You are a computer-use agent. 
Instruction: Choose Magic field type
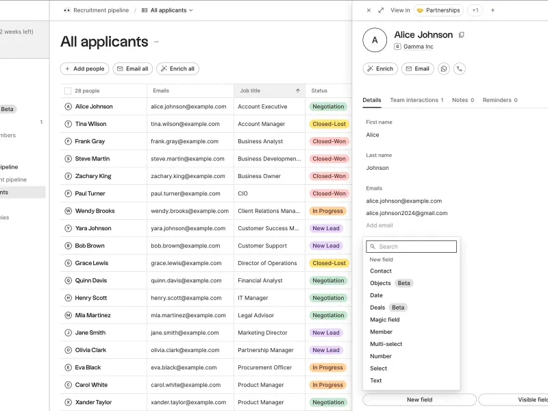pyautogui.click(x=412, y=320)
